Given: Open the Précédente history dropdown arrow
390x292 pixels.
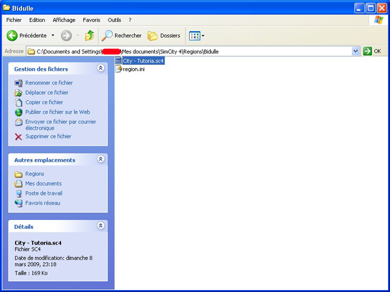Looking at the screenshot, I should pyautogui.click(x=53, y=36).
